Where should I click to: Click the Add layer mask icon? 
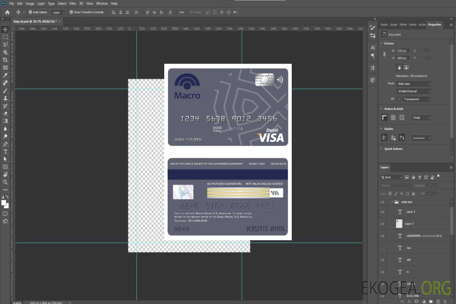[x=416, y=301]
